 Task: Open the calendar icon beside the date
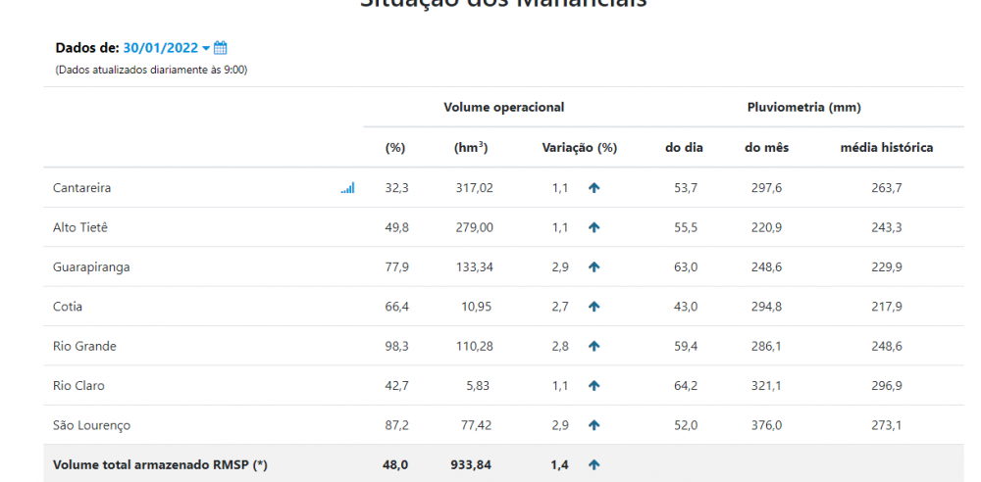[220, 47]
